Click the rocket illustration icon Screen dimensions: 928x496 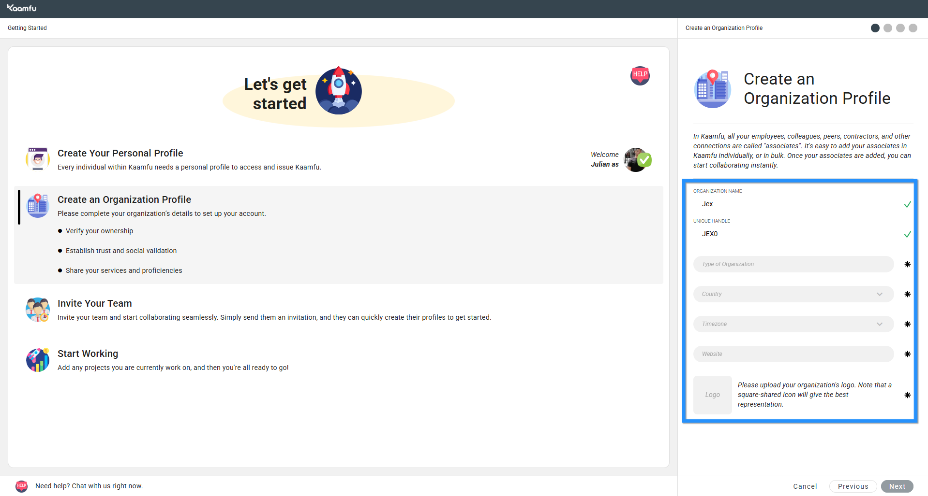click(339, 91)
